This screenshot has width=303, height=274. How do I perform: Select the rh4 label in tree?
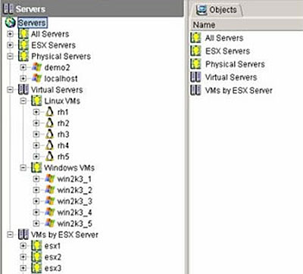[x=64, y=145]
